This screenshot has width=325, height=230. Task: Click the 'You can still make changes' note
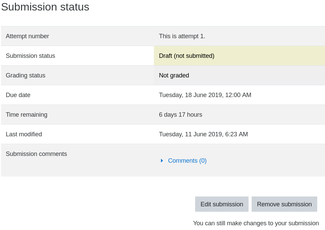click(256, 223)
